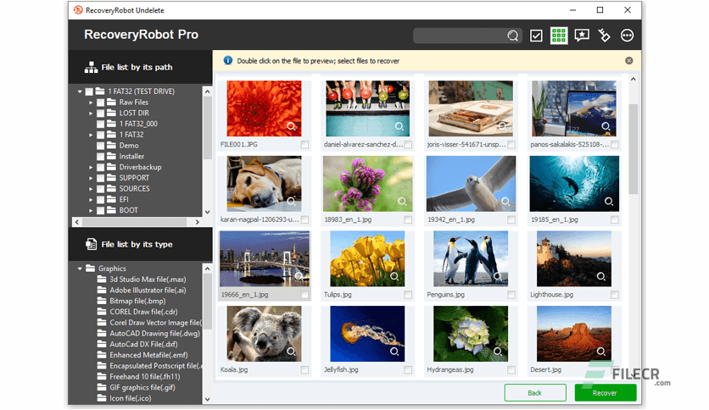Expand the 1 FAT32 folder node
The image size is (709, 410).
[x=91, y=135]
